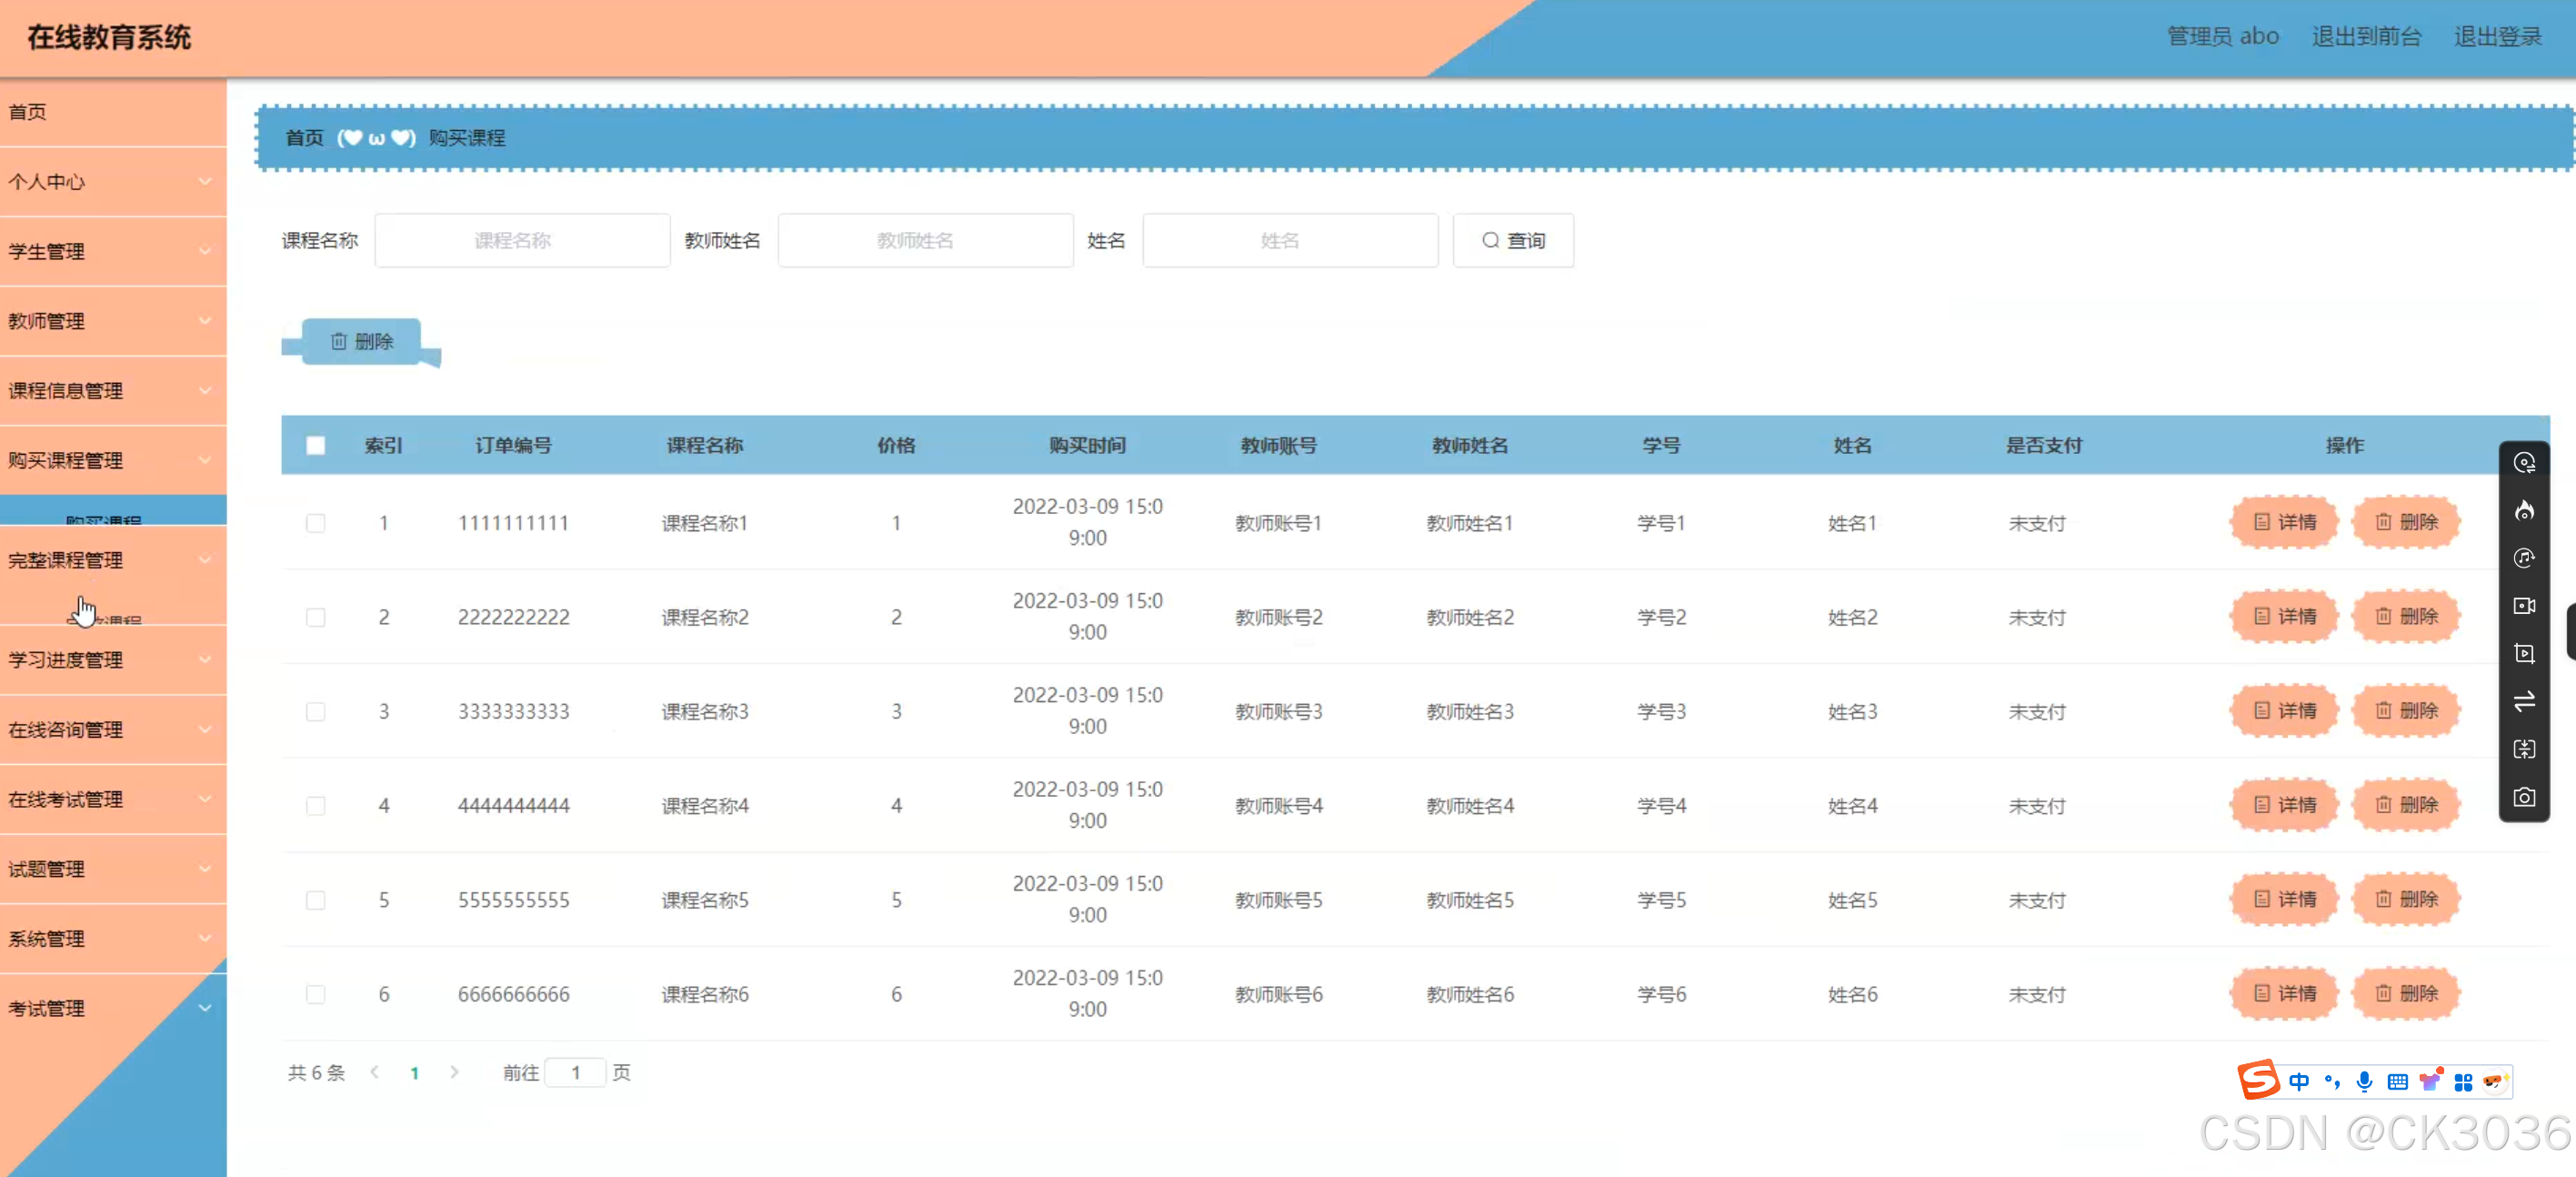Click the video camera record icon
Screen dimensions: 2576x1177
coord(2524,606)
